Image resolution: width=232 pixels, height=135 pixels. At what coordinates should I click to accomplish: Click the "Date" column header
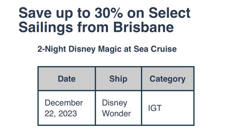tap(67, 79)
